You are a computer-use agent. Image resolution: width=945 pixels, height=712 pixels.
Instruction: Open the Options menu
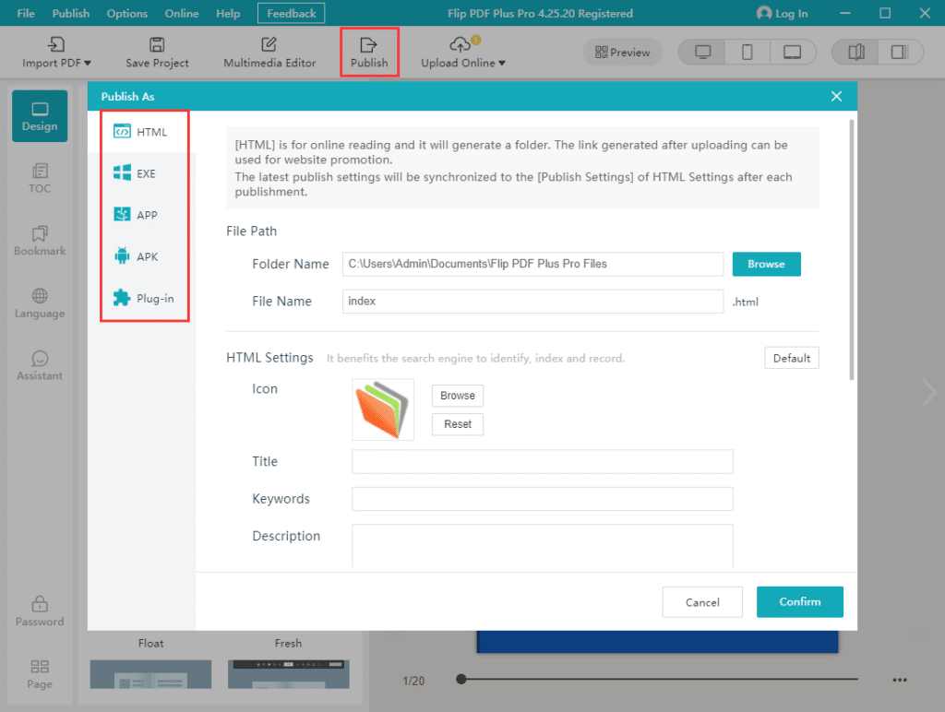[126, 13]
